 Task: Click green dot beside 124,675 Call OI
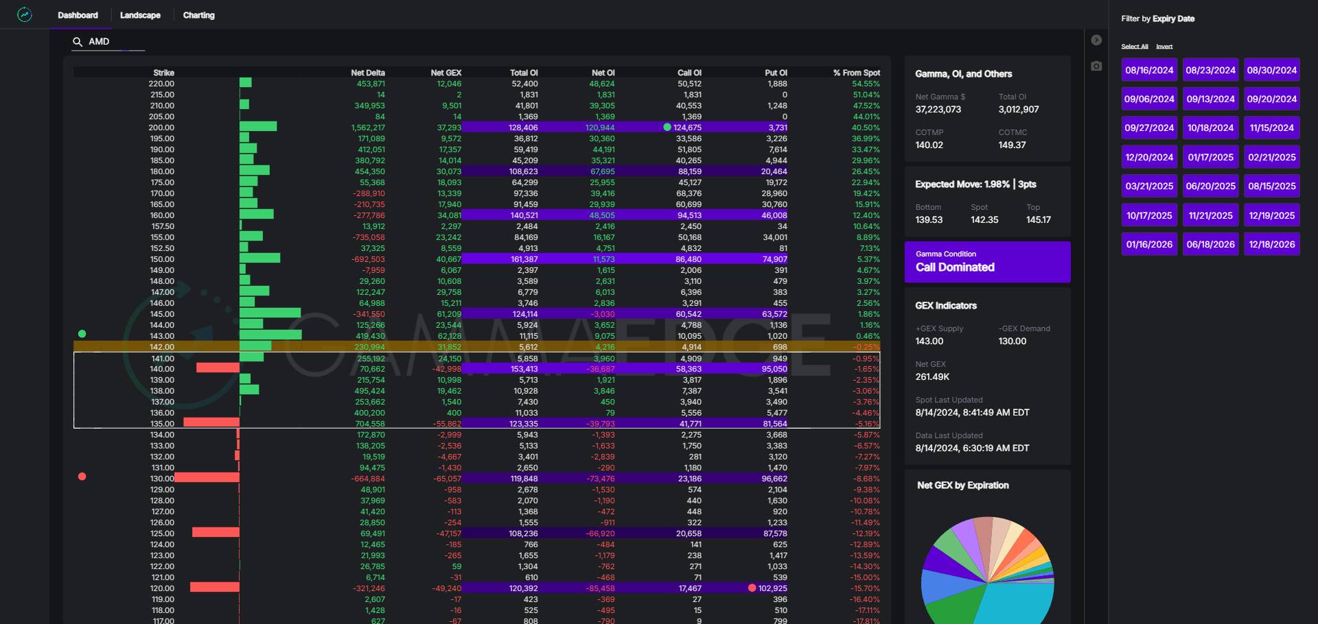[x=667, y=128]
